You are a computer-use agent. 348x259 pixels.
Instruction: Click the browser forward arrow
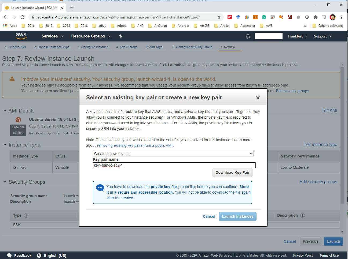tap(14, 17)
